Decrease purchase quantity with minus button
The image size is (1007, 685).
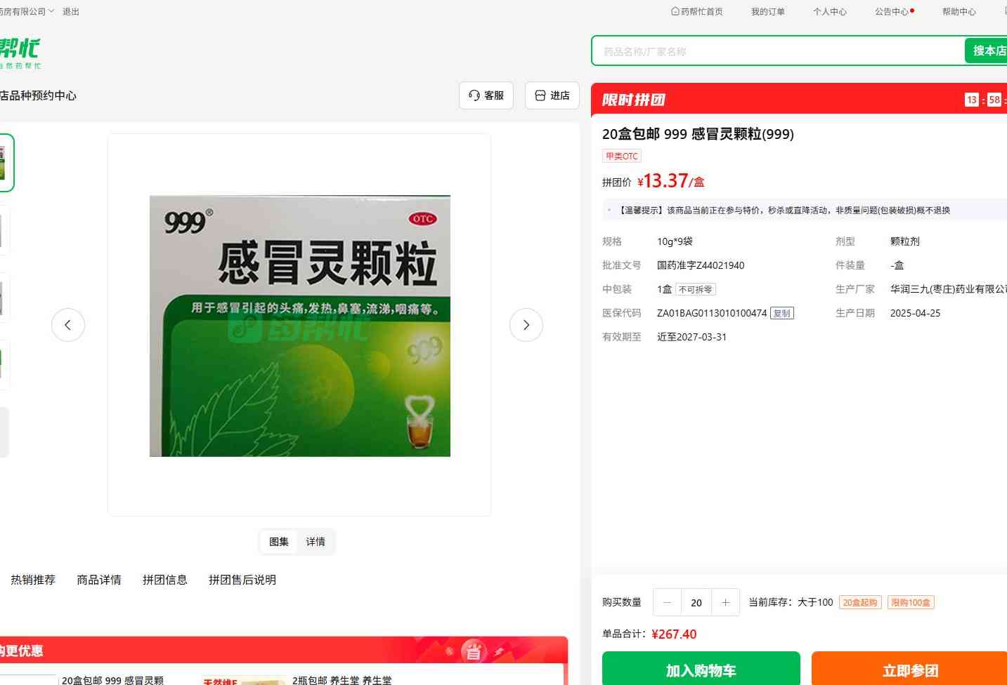pos(668,602)
